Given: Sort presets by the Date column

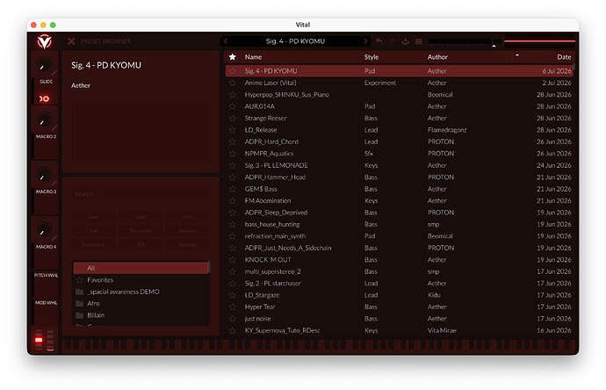Looking at the screenshot, I should [x=564, y=57].
